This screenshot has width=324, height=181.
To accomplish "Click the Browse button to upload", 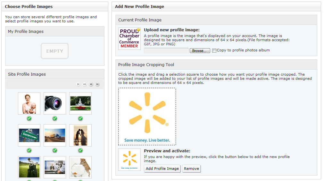I will pyautogui.click(x=200, y=51).
